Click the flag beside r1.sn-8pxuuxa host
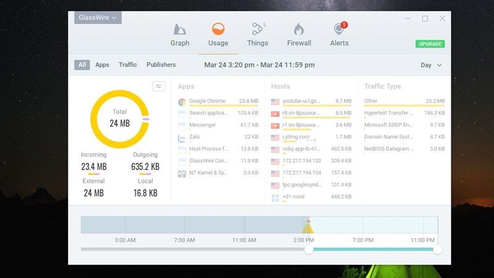The width and height of the screenshot is (494, 278). click(275, 126)
